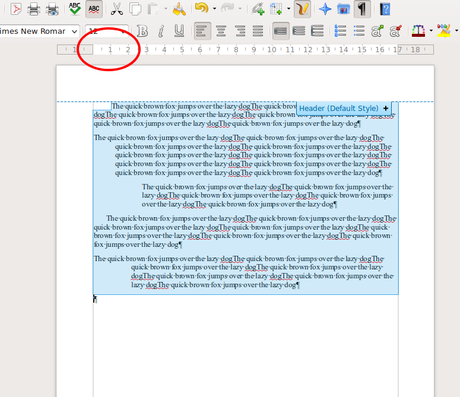This screenshot has height=397, width=460.
Task: Open the font size dropdown
Action: click(x=123, y=31)
